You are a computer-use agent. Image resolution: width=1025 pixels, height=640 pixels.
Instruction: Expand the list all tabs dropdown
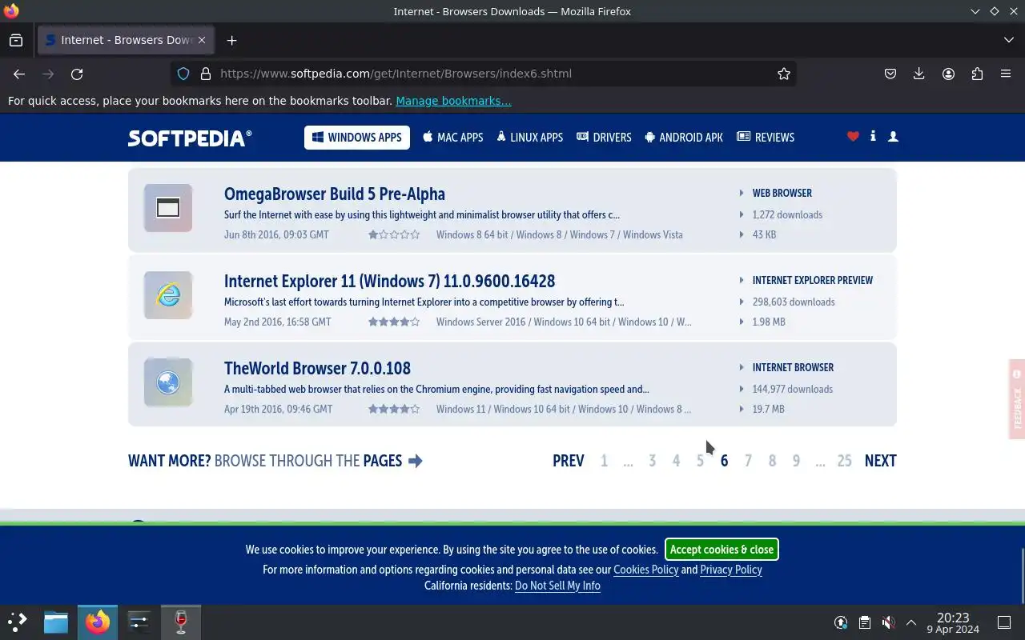point(1009,40)
